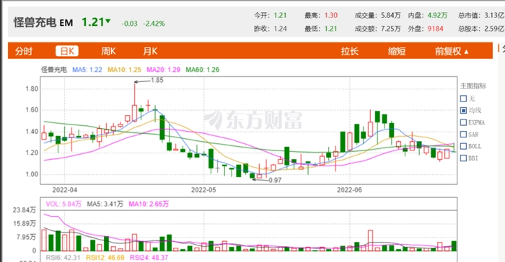The image size is (505, 262).
Task: Enable the BOLL indicator checkbox
Action: 463,146
